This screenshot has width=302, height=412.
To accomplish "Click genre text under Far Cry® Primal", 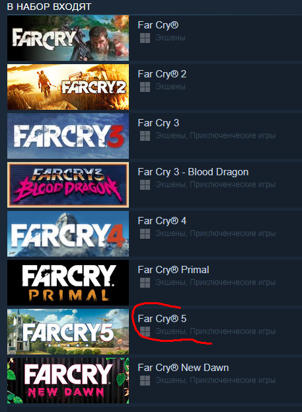I will [215, 282].
